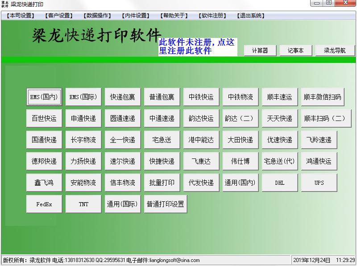Open the 中铁物流 template
The image size is (357, 266).
tap(241, 97)
